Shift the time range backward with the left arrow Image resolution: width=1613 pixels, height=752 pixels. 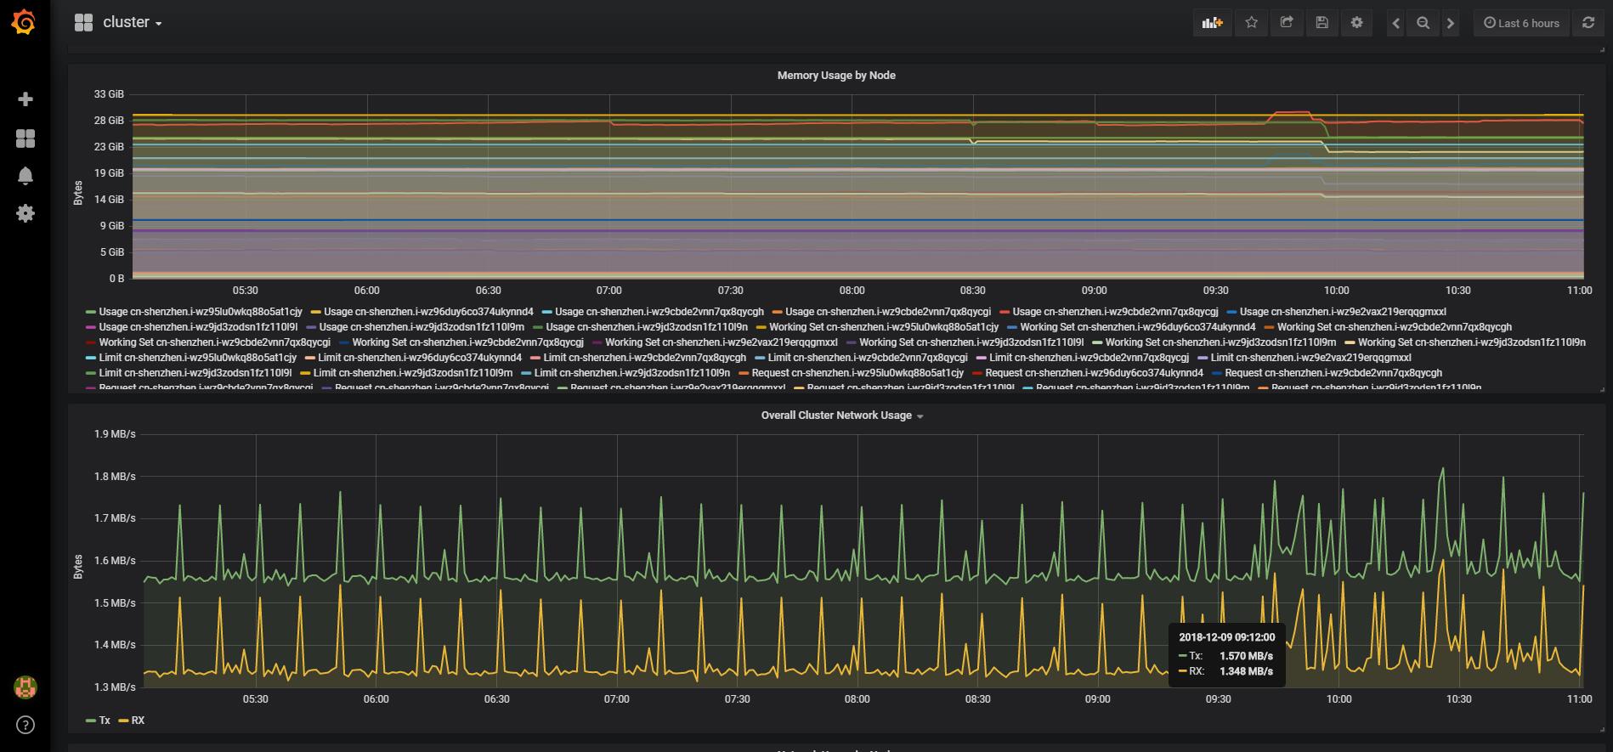1395,23
